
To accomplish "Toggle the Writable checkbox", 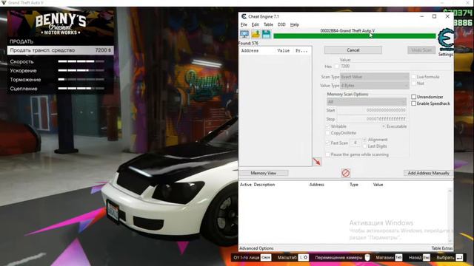I will tap(327, 126).
